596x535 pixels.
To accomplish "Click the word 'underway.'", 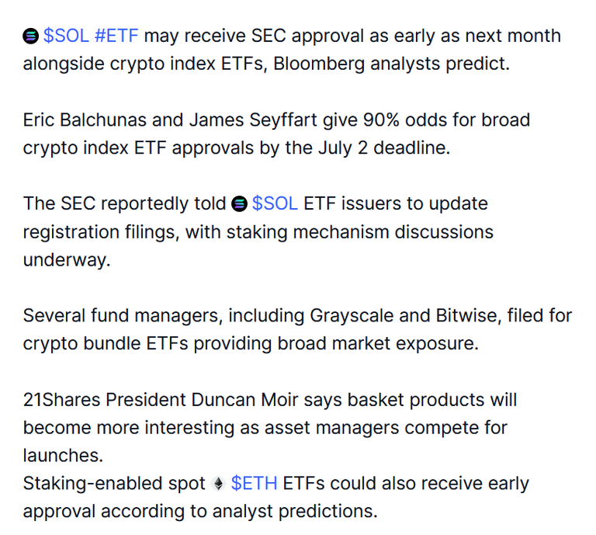I will 67,259.
